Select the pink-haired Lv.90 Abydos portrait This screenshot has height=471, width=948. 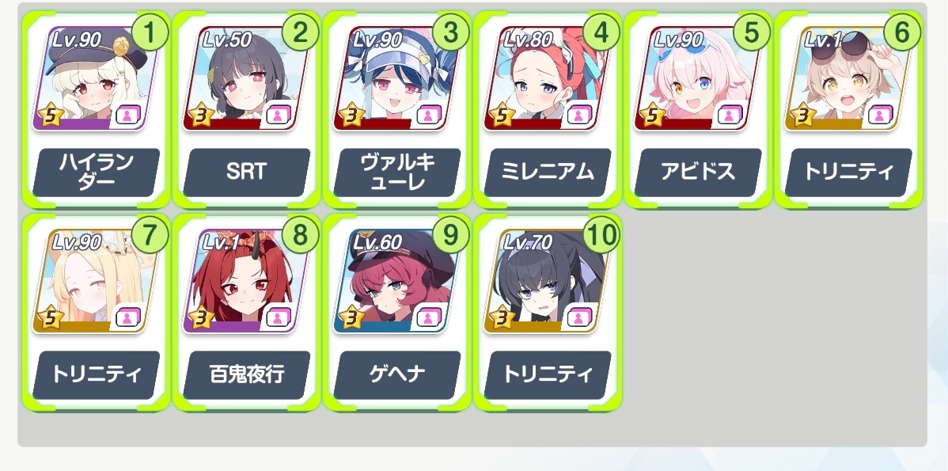[x=698, y=78]
